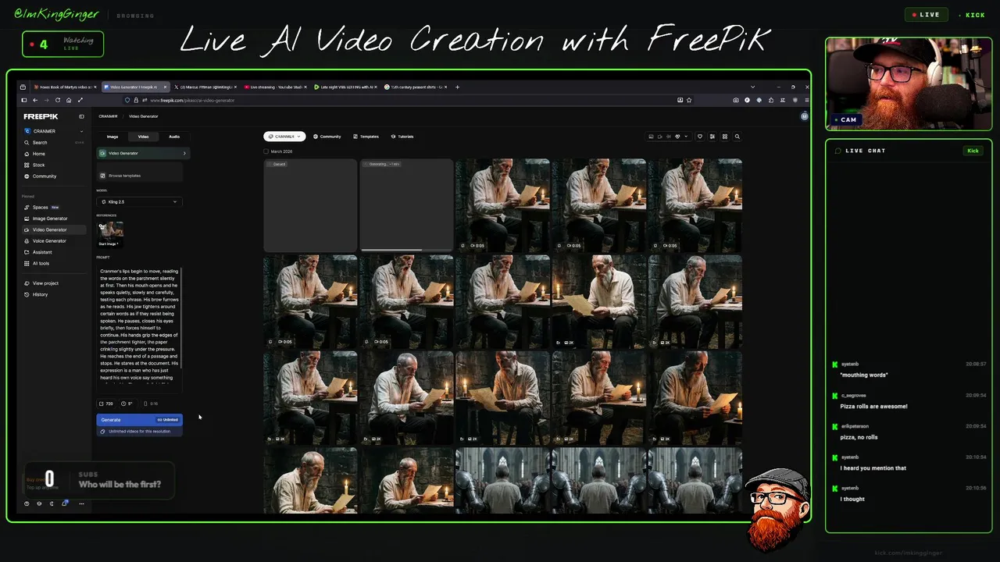Image resolution: width=1000 pixels, height=562 pixels.
Task: Tick the March 2026 checkbox
Action: click(266, 151)
